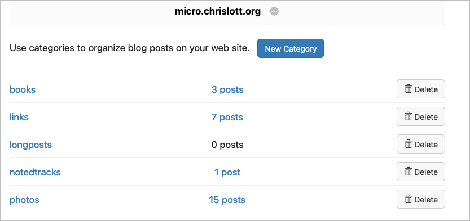
Task: Open the photos category
Action: click(x=24, y=200)
